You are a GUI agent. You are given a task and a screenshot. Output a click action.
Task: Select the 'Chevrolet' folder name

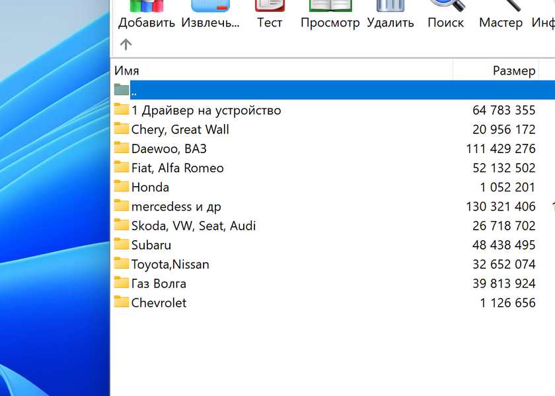point(159,303)
